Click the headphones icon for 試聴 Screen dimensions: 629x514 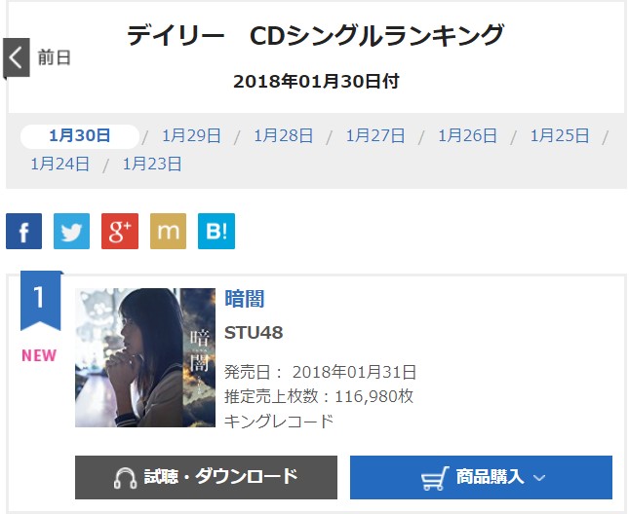click(x=125, y=478)
